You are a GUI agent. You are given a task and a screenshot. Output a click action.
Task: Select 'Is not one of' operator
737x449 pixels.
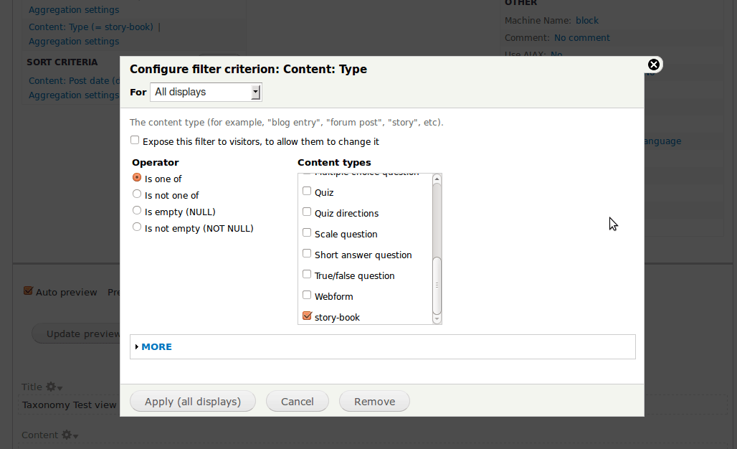[137, 194]
